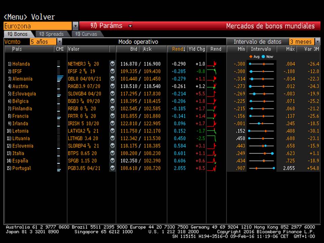The height and width of the screenshot is (243, 324).
Task: Click the round icon beside EFSF 2 ⅝ 19
Action: click(x=112, y=71)
